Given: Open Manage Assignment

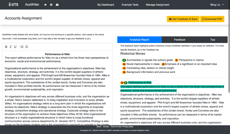Looking at the screenshot, I should click(158, 5).
